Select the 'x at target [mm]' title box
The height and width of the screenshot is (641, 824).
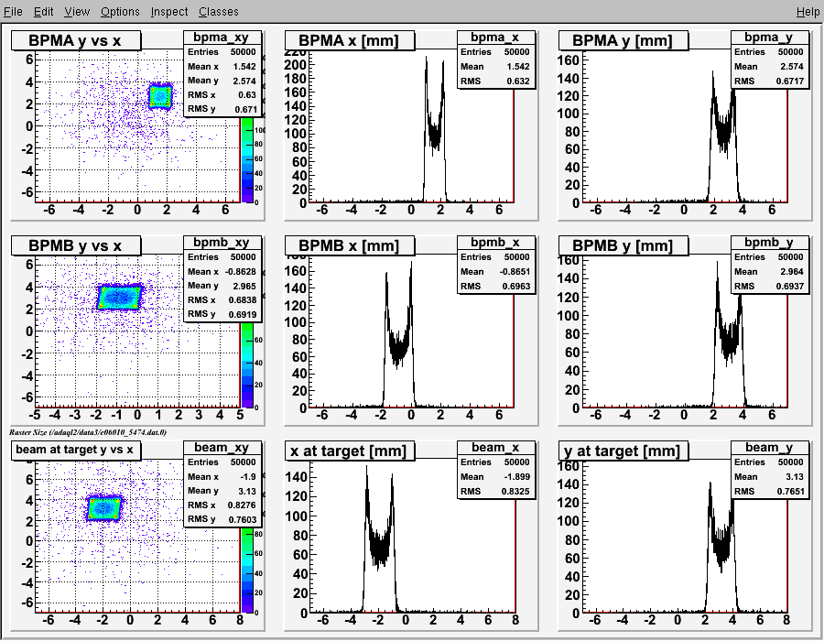coord(350,451)
